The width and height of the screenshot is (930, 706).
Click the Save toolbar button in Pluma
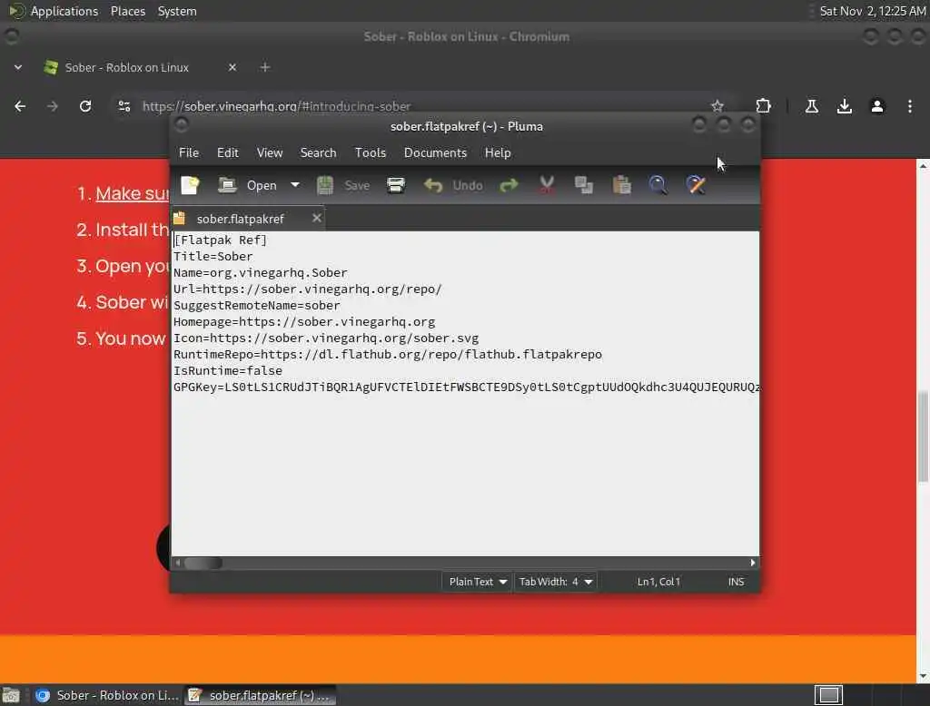click(x=343, y=185)
